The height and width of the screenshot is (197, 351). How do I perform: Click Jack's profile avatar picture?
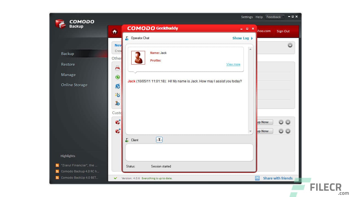(138, 58)
